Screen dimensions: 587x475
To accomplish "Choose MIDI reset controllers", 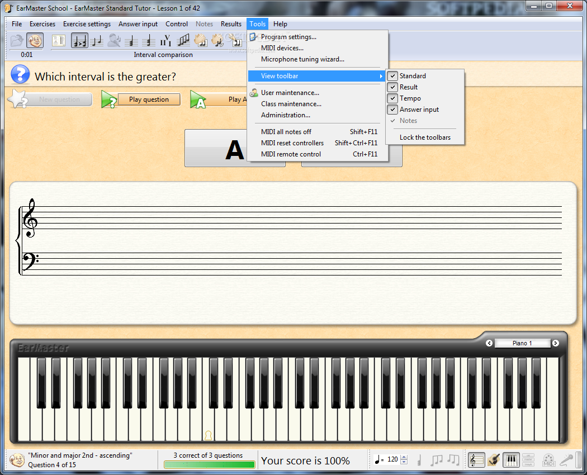I will coord(318,143).
